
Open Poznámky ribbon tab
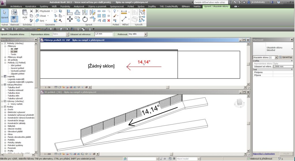65,6
